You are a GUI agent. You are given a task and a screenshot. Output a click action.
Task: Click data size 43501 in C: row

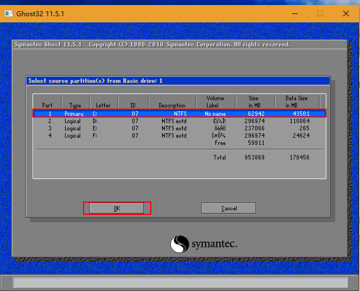coord(301,114)
